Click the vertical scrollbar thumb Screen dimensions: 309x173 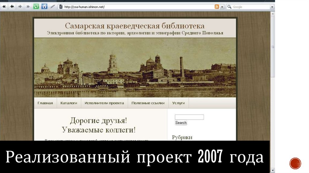pos(272,47)
